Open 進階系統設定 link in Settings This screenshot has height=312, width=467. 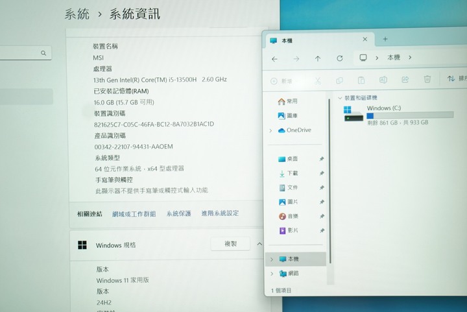tap(220, 213)
